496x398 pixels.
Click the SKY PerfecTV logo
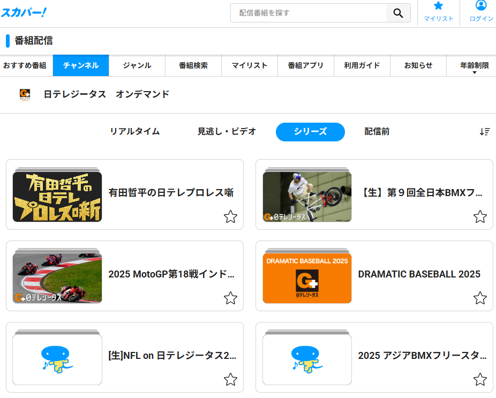pyautogui.click(x=24, y=12)
